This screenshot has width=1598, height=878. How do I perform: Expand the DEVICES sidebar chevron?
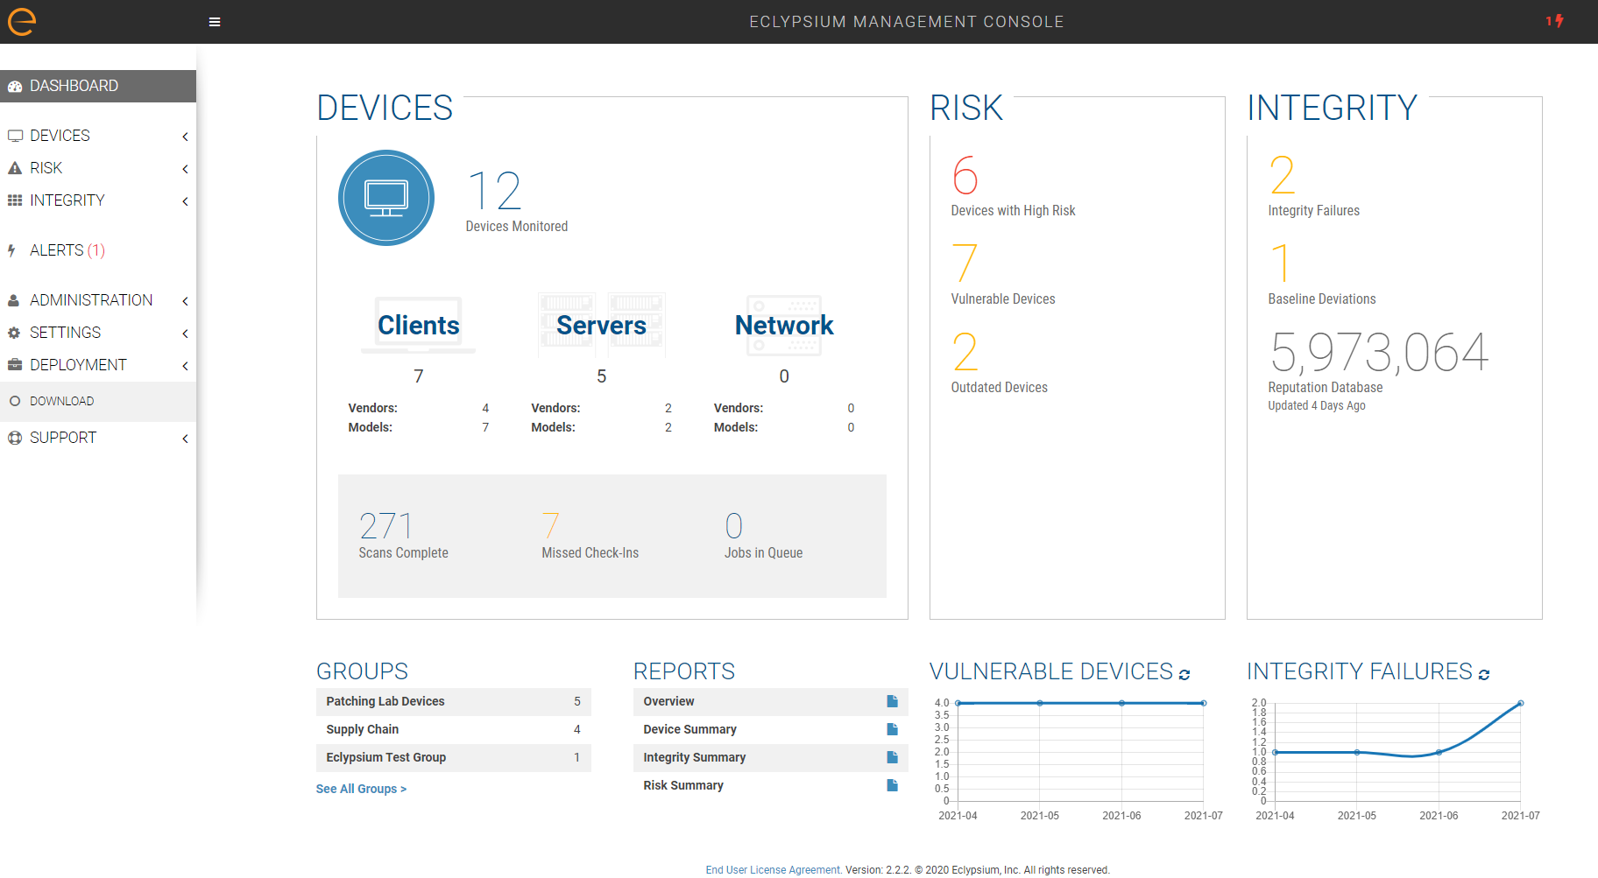185,137
